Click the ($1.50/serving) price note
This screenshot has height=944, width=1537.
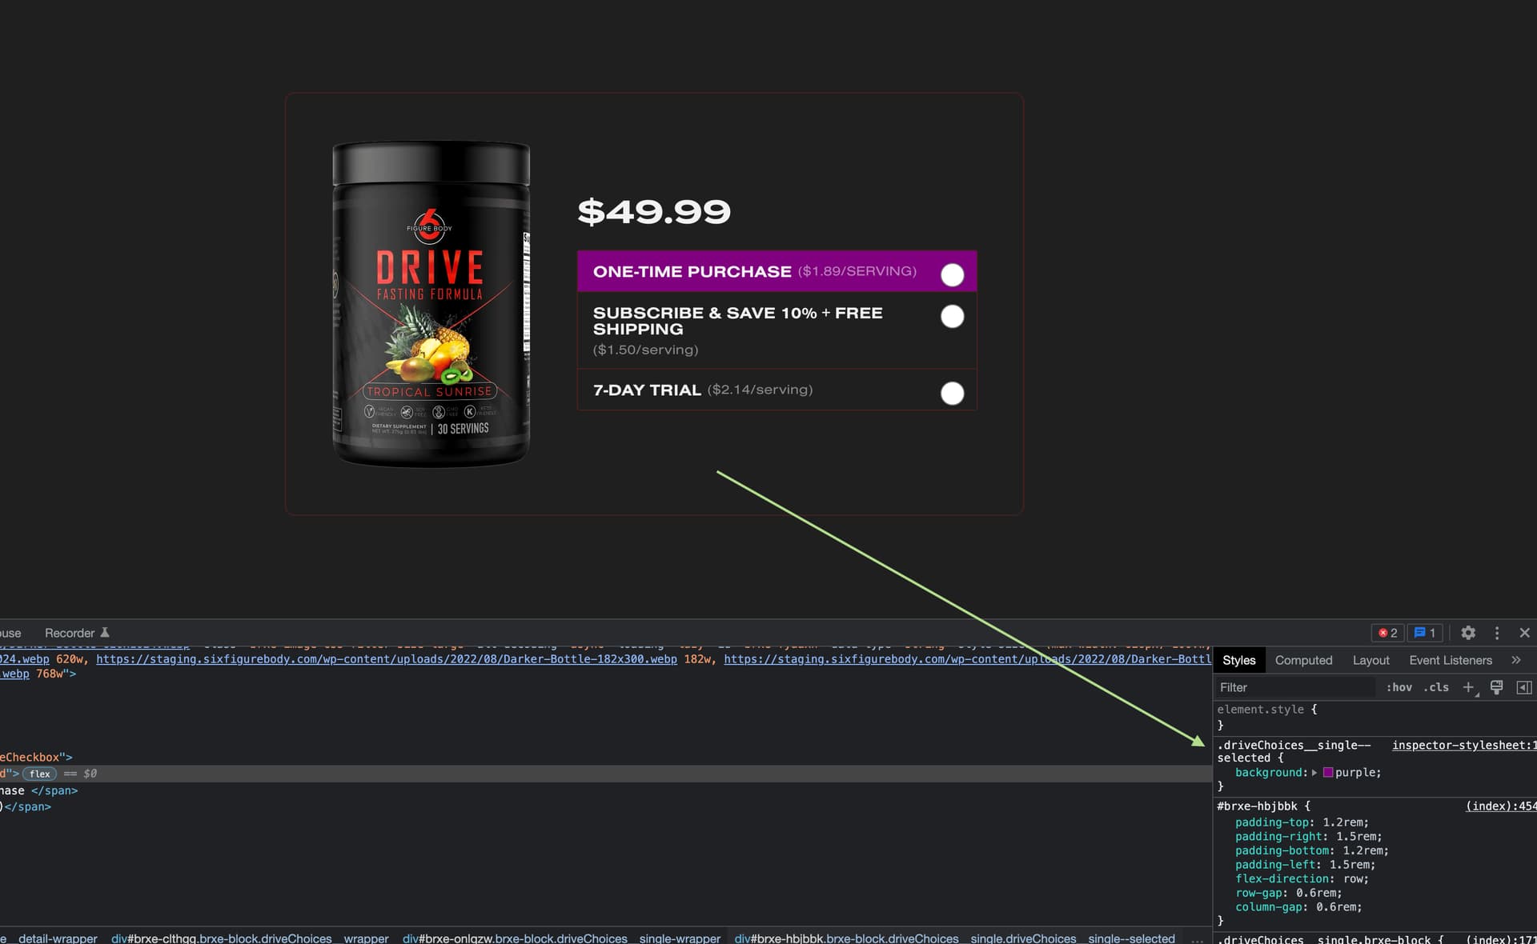645,350
